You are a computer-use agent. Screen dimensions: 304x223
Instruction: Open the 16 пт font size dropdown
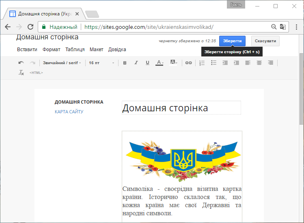click(101, 63)
